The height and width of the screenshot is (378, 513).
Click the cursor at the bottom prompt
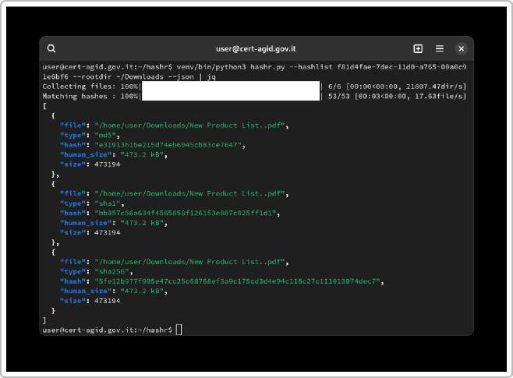coord(179,330)
